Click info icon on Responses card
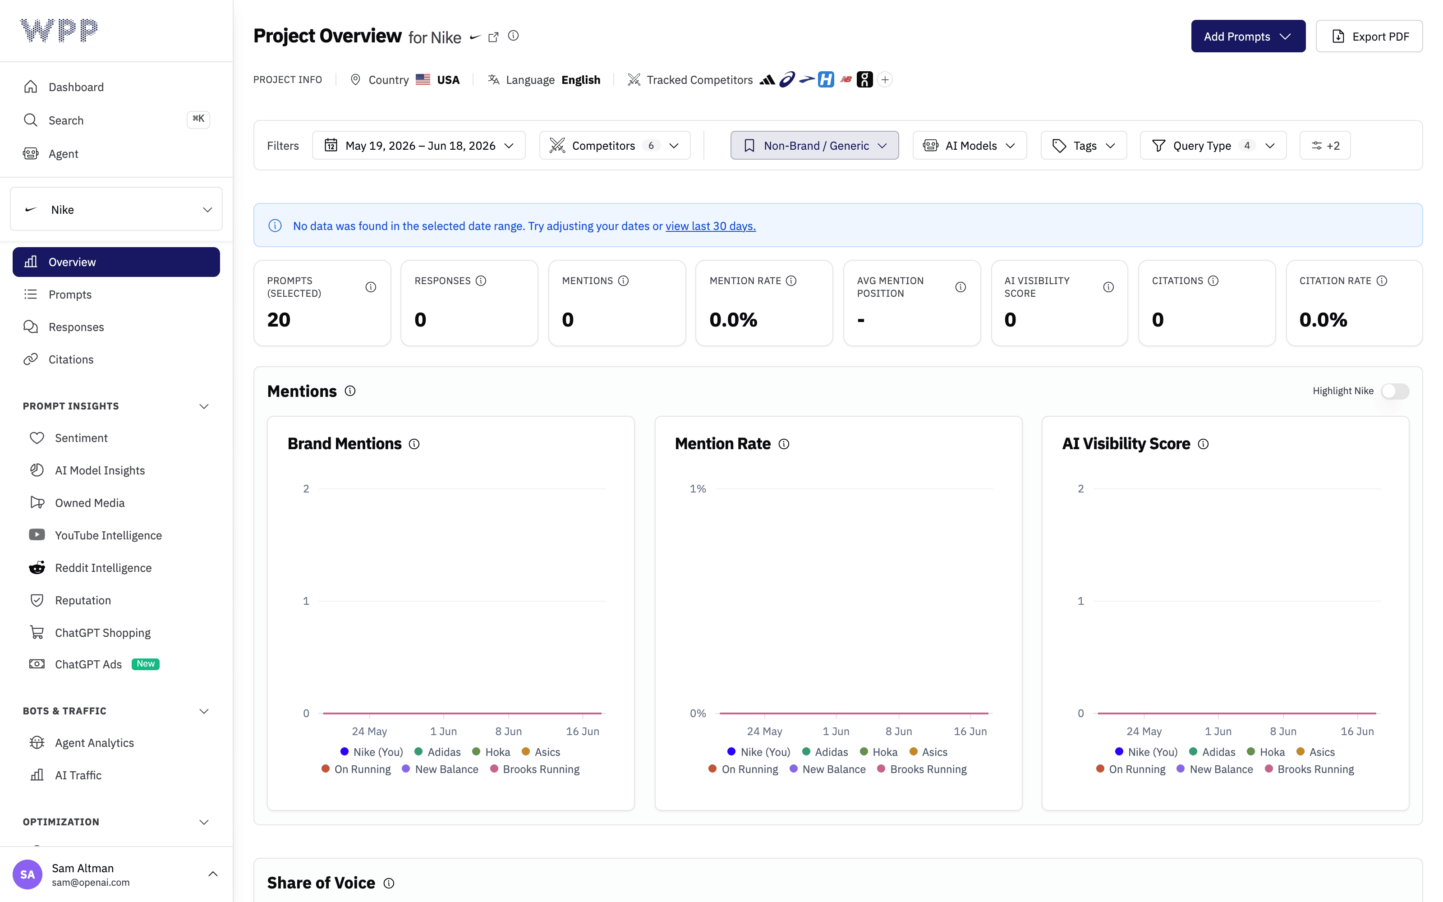 coord(481,281)
